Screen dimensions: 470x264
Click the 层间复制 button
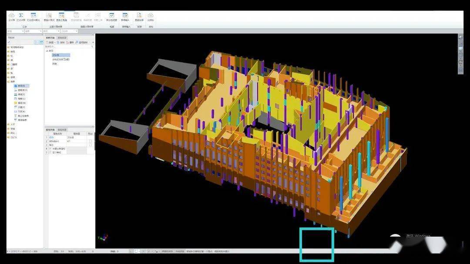pyautogui.click(x=81, y=43)
